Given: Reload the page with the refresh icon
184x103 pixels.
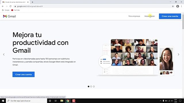Looking at the screenshot, I should tap(10, 6).
